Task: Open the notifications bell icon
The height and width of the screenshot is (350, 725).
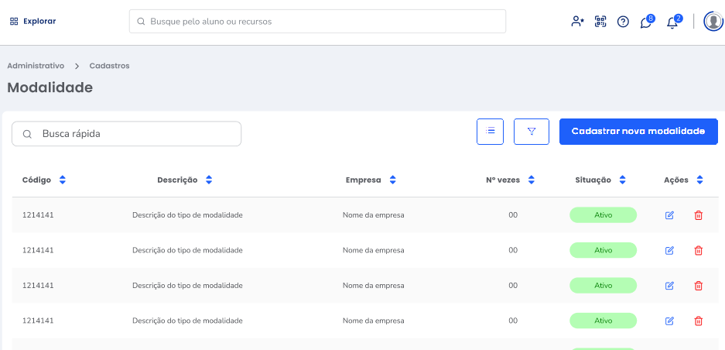Action: point(672,22)
